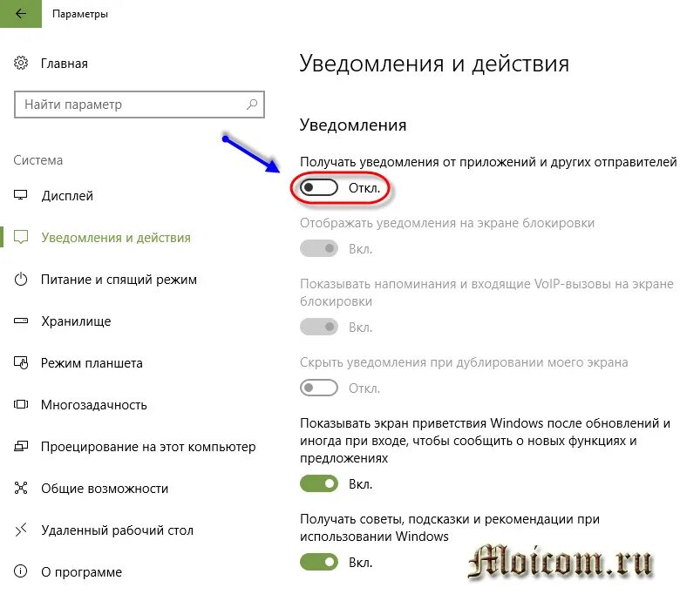This screenshot has height=601, width=680.
Task: Toggle lock screen notifications switch
Action: (x=319, y=248)
